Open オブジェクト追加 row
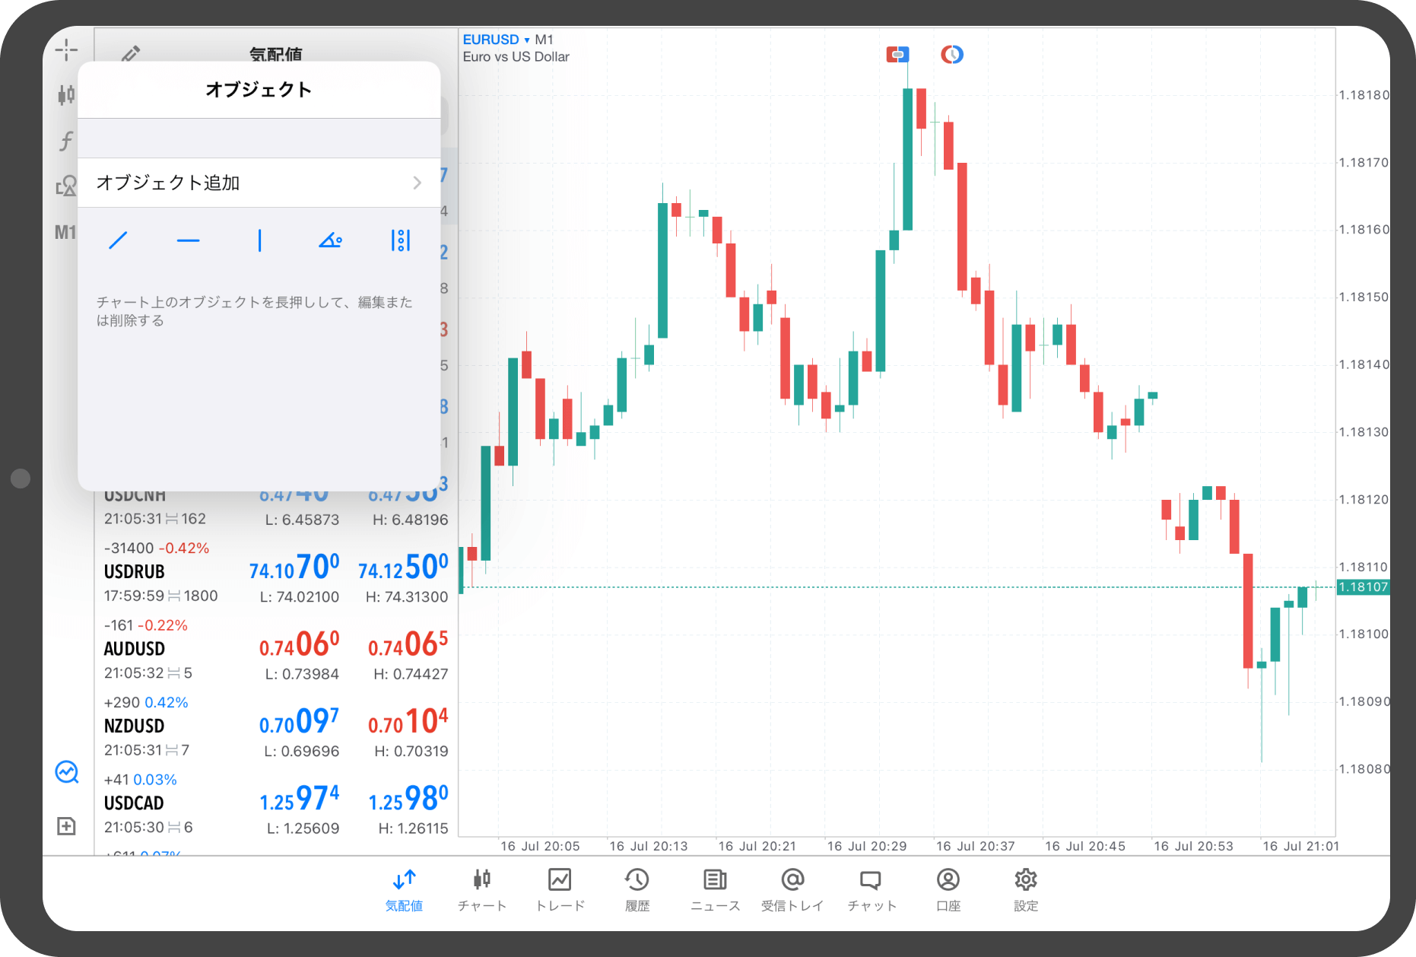This screenshot has width=1416, height=957. coord(259,183)
